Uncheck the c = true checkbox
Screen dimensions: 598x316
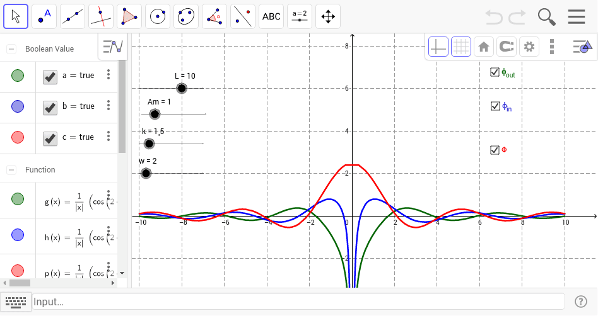50,138
